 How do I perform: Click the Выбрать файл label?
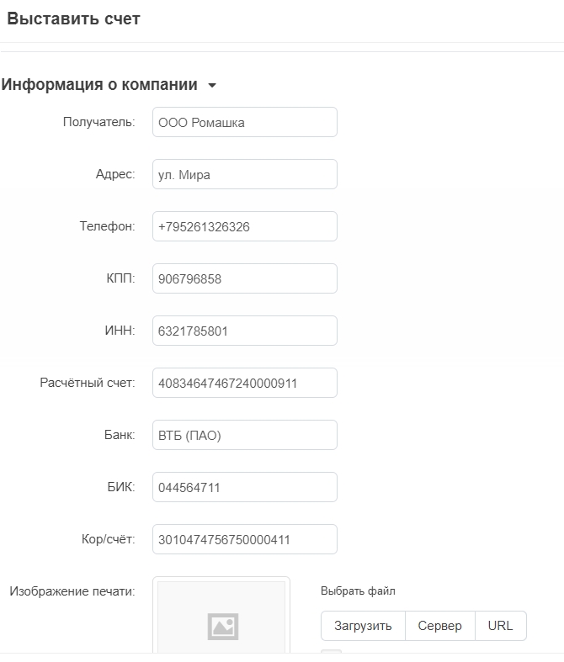tap(358, 591)
